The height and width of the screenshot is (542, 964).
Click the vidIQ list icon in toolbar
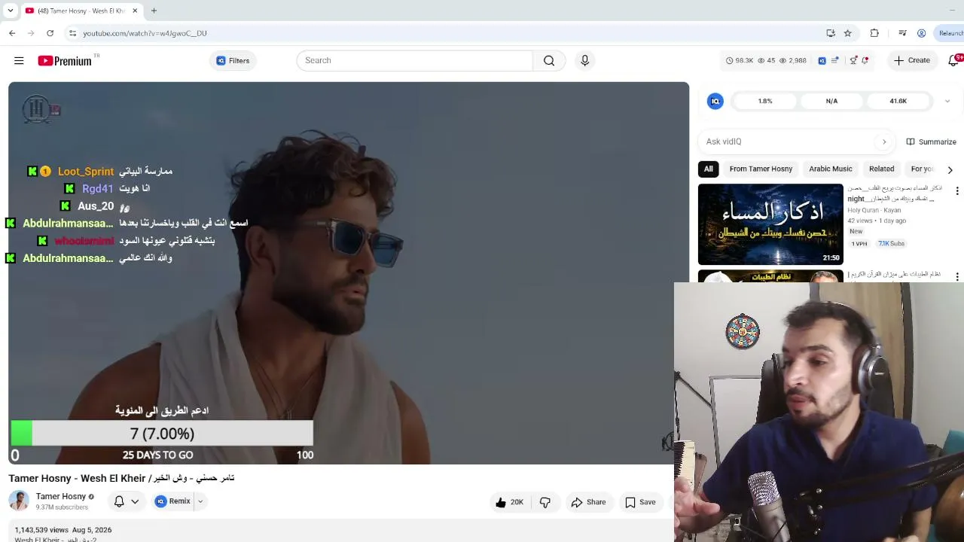[835, 60]
